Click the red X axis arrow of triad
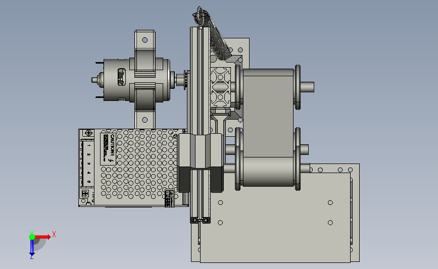The height and width of the screenshot is (269, 438). (x=42, y=237)
